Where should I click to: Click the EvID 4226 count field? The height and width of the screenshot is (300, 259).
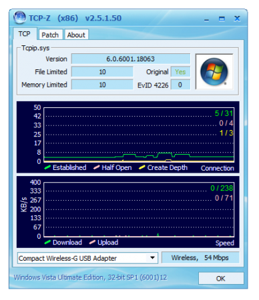coord(180,85)
